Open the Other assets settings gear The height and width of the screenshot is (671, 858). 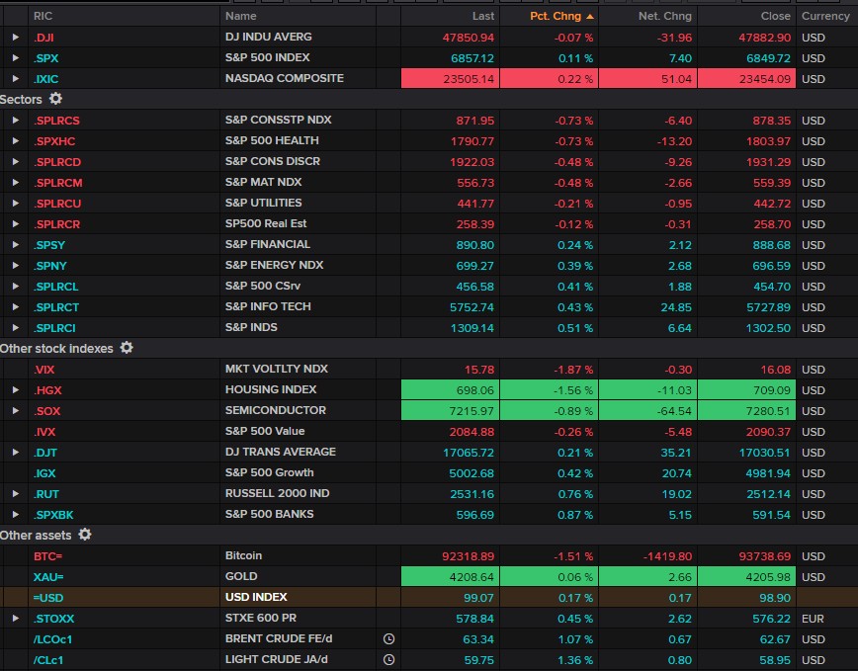point(85,535)
